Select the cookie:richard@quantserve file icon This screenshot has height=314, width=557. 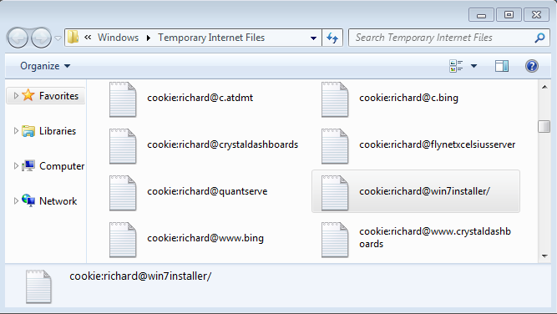(x=123, y=193)
